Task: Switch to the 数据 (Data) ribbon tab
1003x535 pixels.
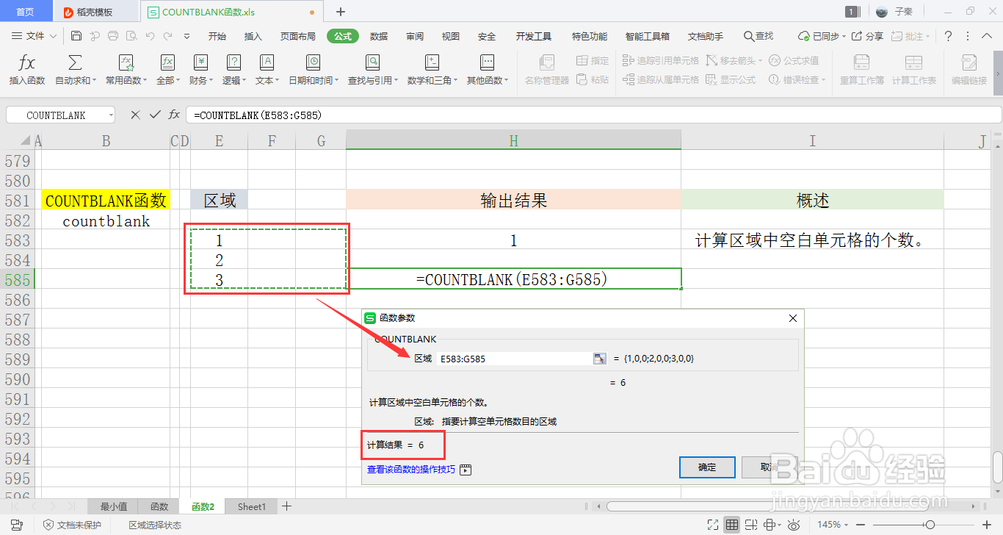Action: 378,35
